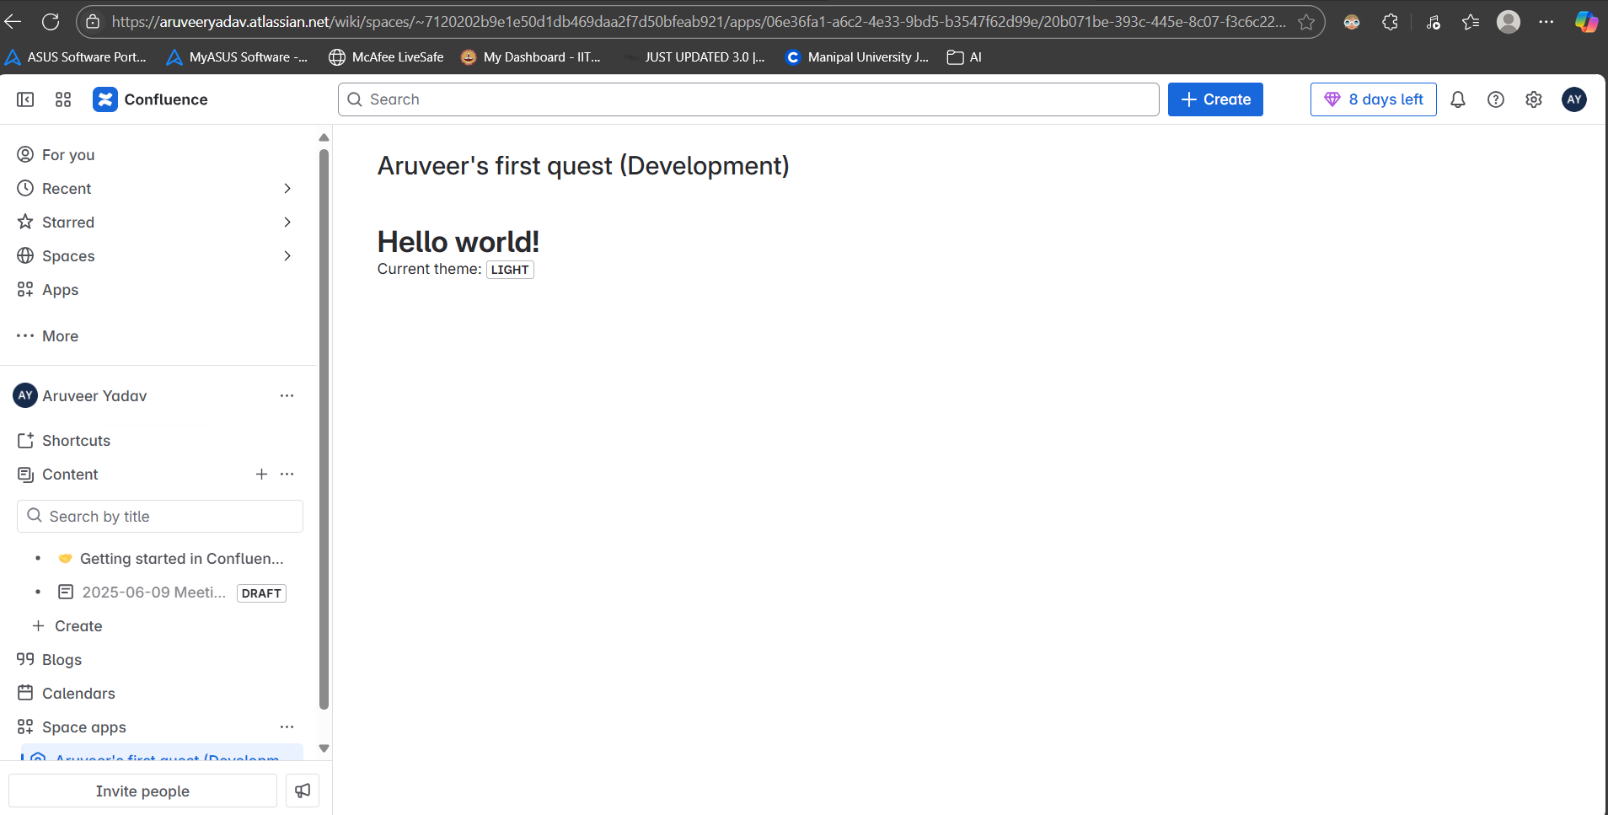The image size is (1608, 815).
Task: Click the feedback megaphone icon
Action: [x=302, y=791]
